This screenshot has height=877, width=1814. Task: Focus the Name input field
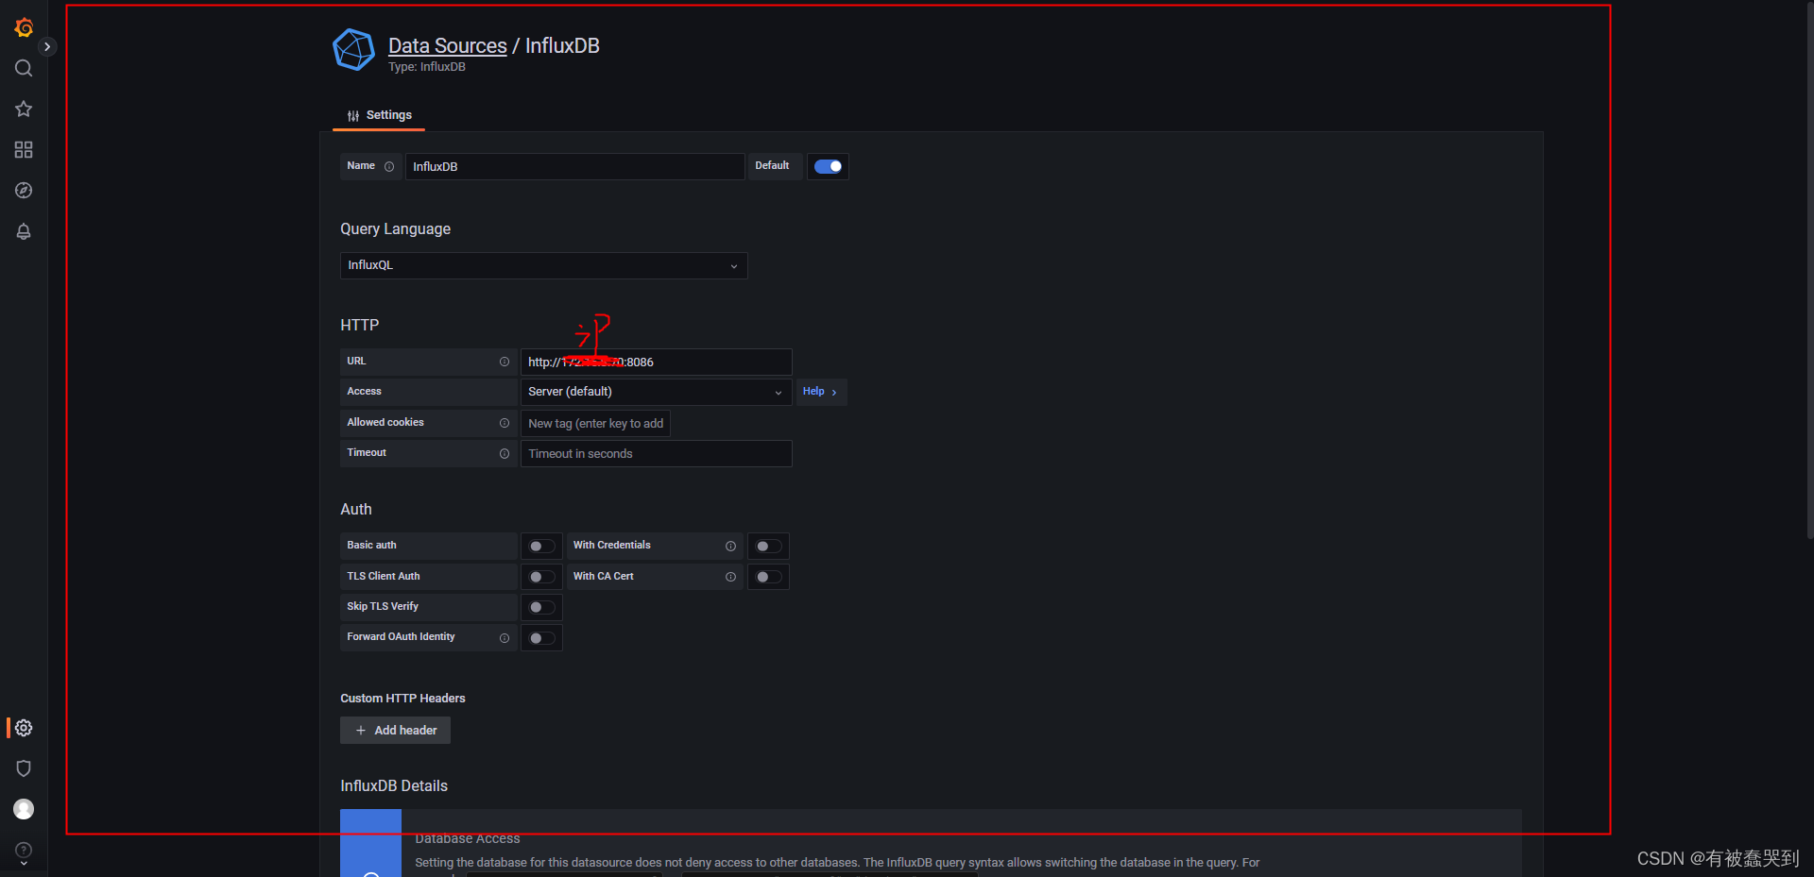[x=574, y=166]
